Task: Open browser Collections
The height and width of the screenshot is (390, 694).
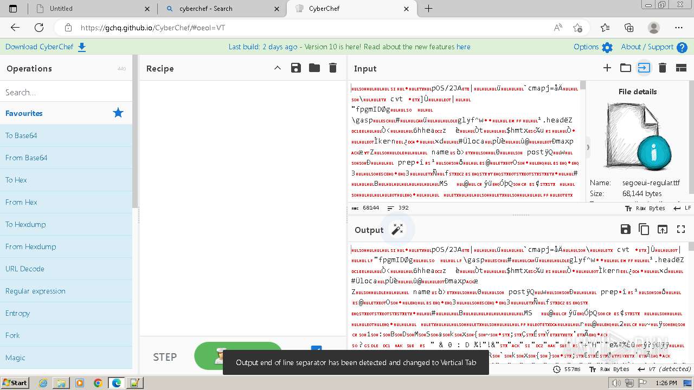Action: pyautogui.click(x=629, y=28)
